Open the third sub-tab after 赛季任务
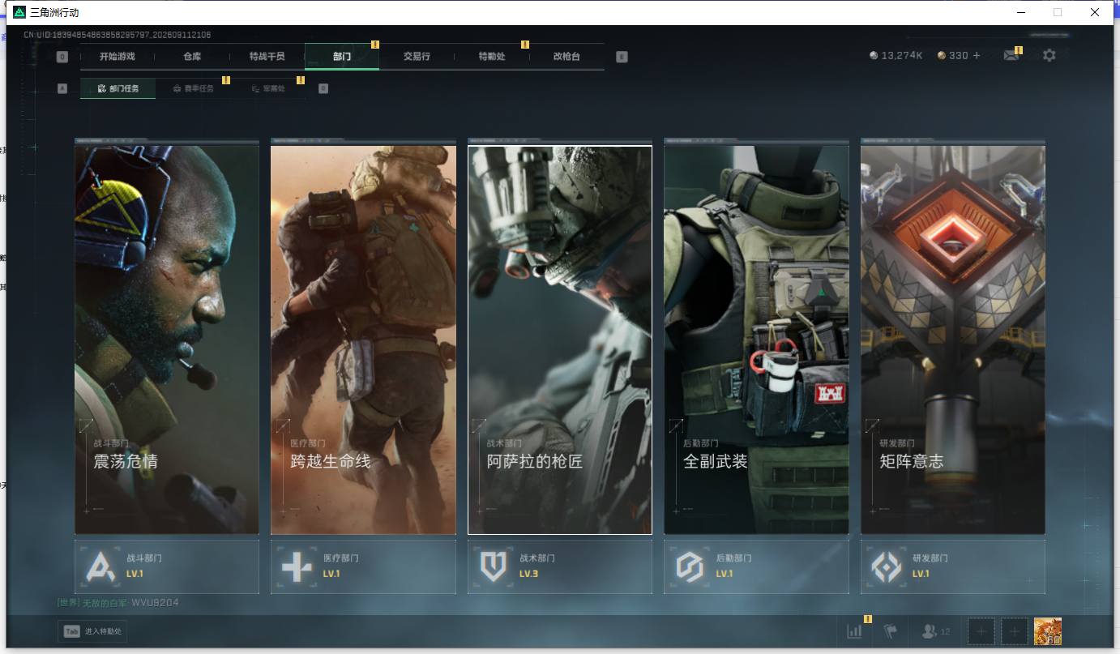This screenshot has width=1120, height=654. [x=268, y=88]
